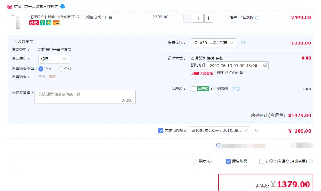Enable the 运费险 checkbox
The width and height of the screenshot is (321, 191).
(x=193, y=89)
